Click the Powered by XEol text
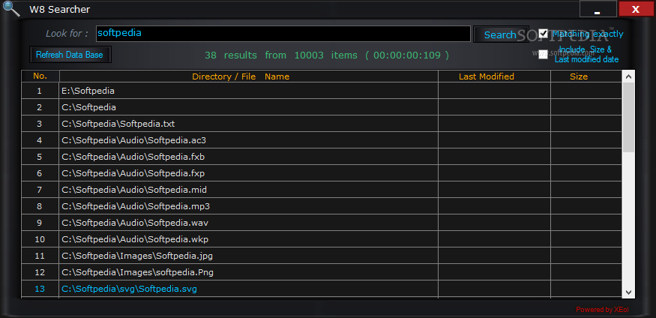The image size is (656, 318). (602, 310)
